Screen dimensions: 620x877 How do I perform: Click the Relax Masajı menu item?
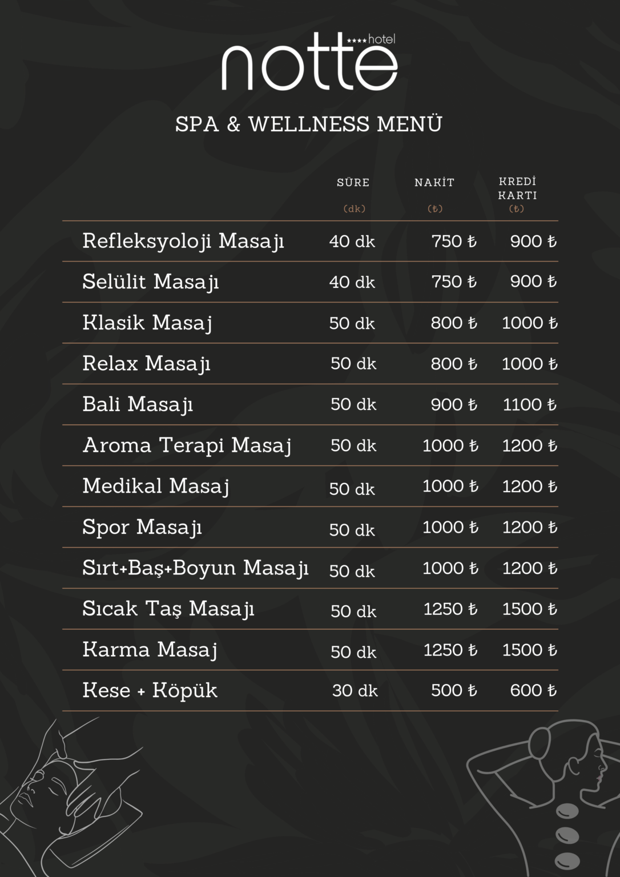[x=147, y=364]
